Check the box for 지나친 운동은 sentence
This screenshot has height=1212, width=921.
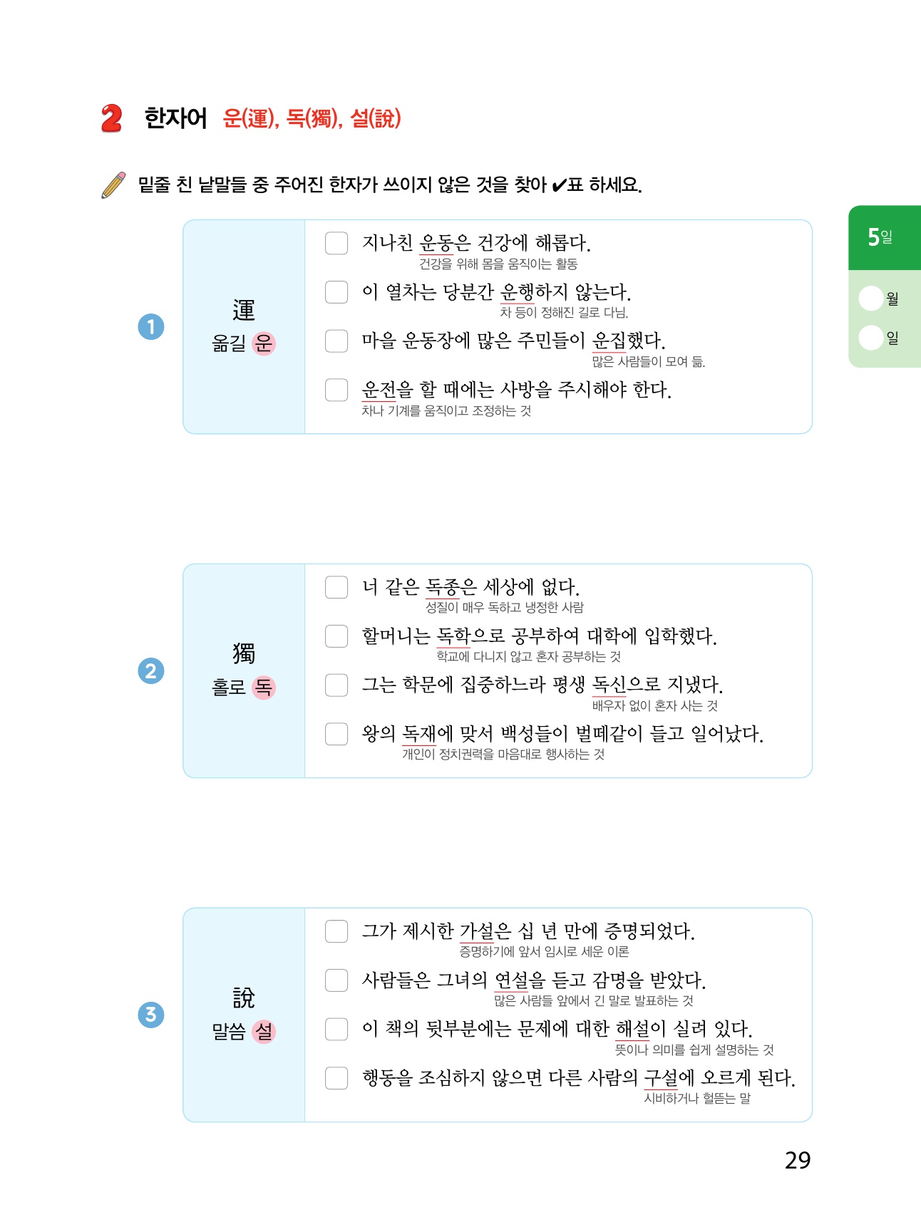tap(336, 243)
